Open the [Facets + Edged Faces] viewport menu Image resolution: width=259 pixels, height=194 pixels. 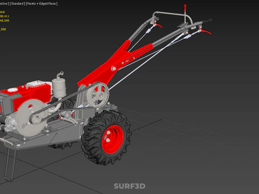pos(42,4)
